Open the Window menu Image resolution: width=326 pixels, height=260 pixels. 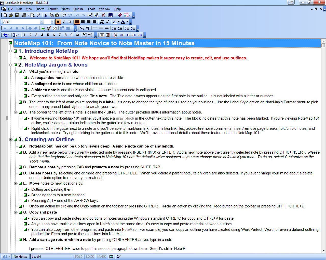coord(105,9)
